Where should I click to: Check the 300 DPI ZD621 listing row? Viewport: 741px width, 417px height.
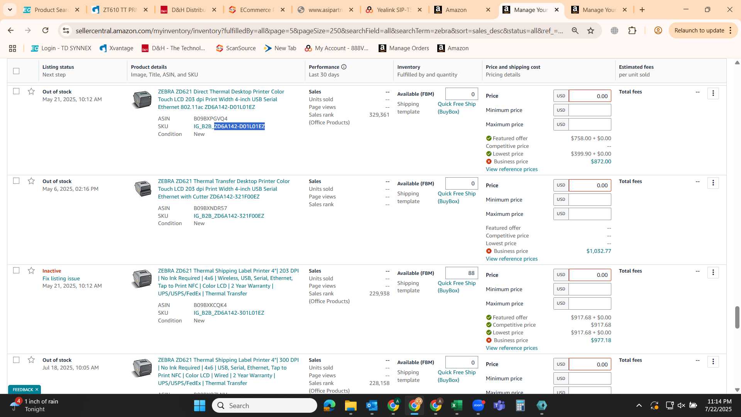(16, 360)
